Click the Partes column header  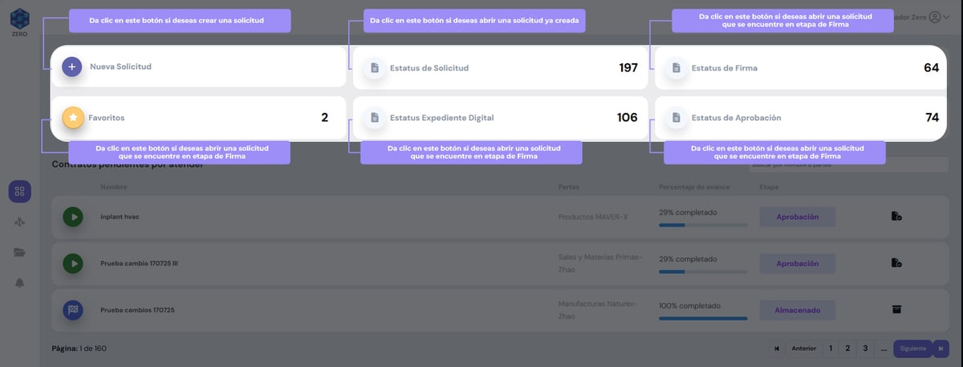(568, 188)
